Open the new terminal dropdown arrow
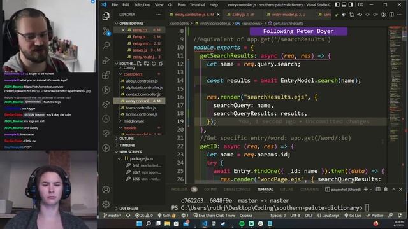 pos(371,190)
